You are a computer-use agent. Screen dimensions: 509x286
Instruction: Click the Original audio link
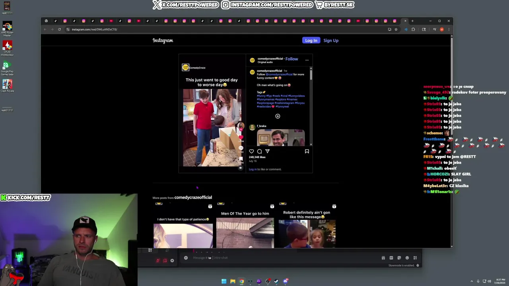pos(265,62)
